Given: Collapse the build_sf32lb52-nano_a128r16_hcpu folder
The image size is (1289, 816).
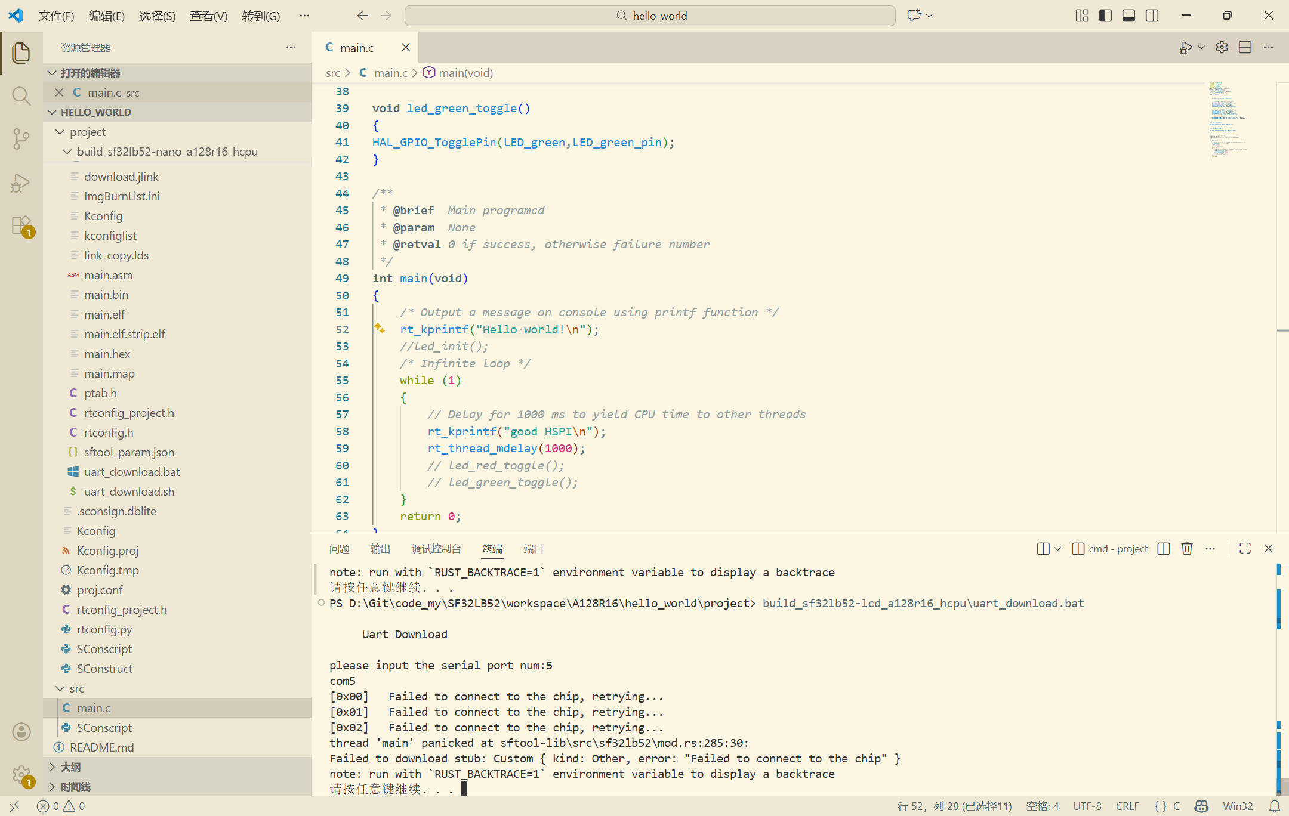Looking at the screenshot, I should [x=67, y=152].
